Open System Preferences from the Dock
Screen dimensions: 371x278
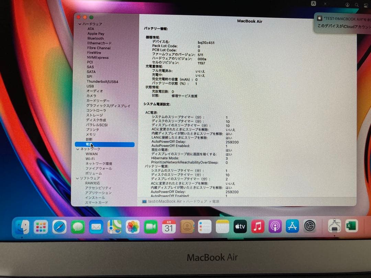310,227
